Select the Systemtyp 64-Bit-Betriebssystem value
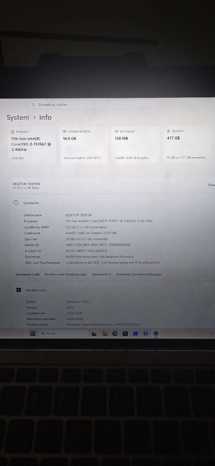The image size is (215, 466). [x=100, y=257]
